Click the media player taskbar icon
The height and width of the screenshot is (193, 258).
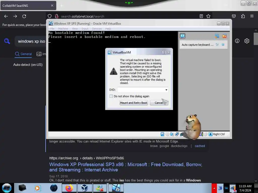coord(37,188)
